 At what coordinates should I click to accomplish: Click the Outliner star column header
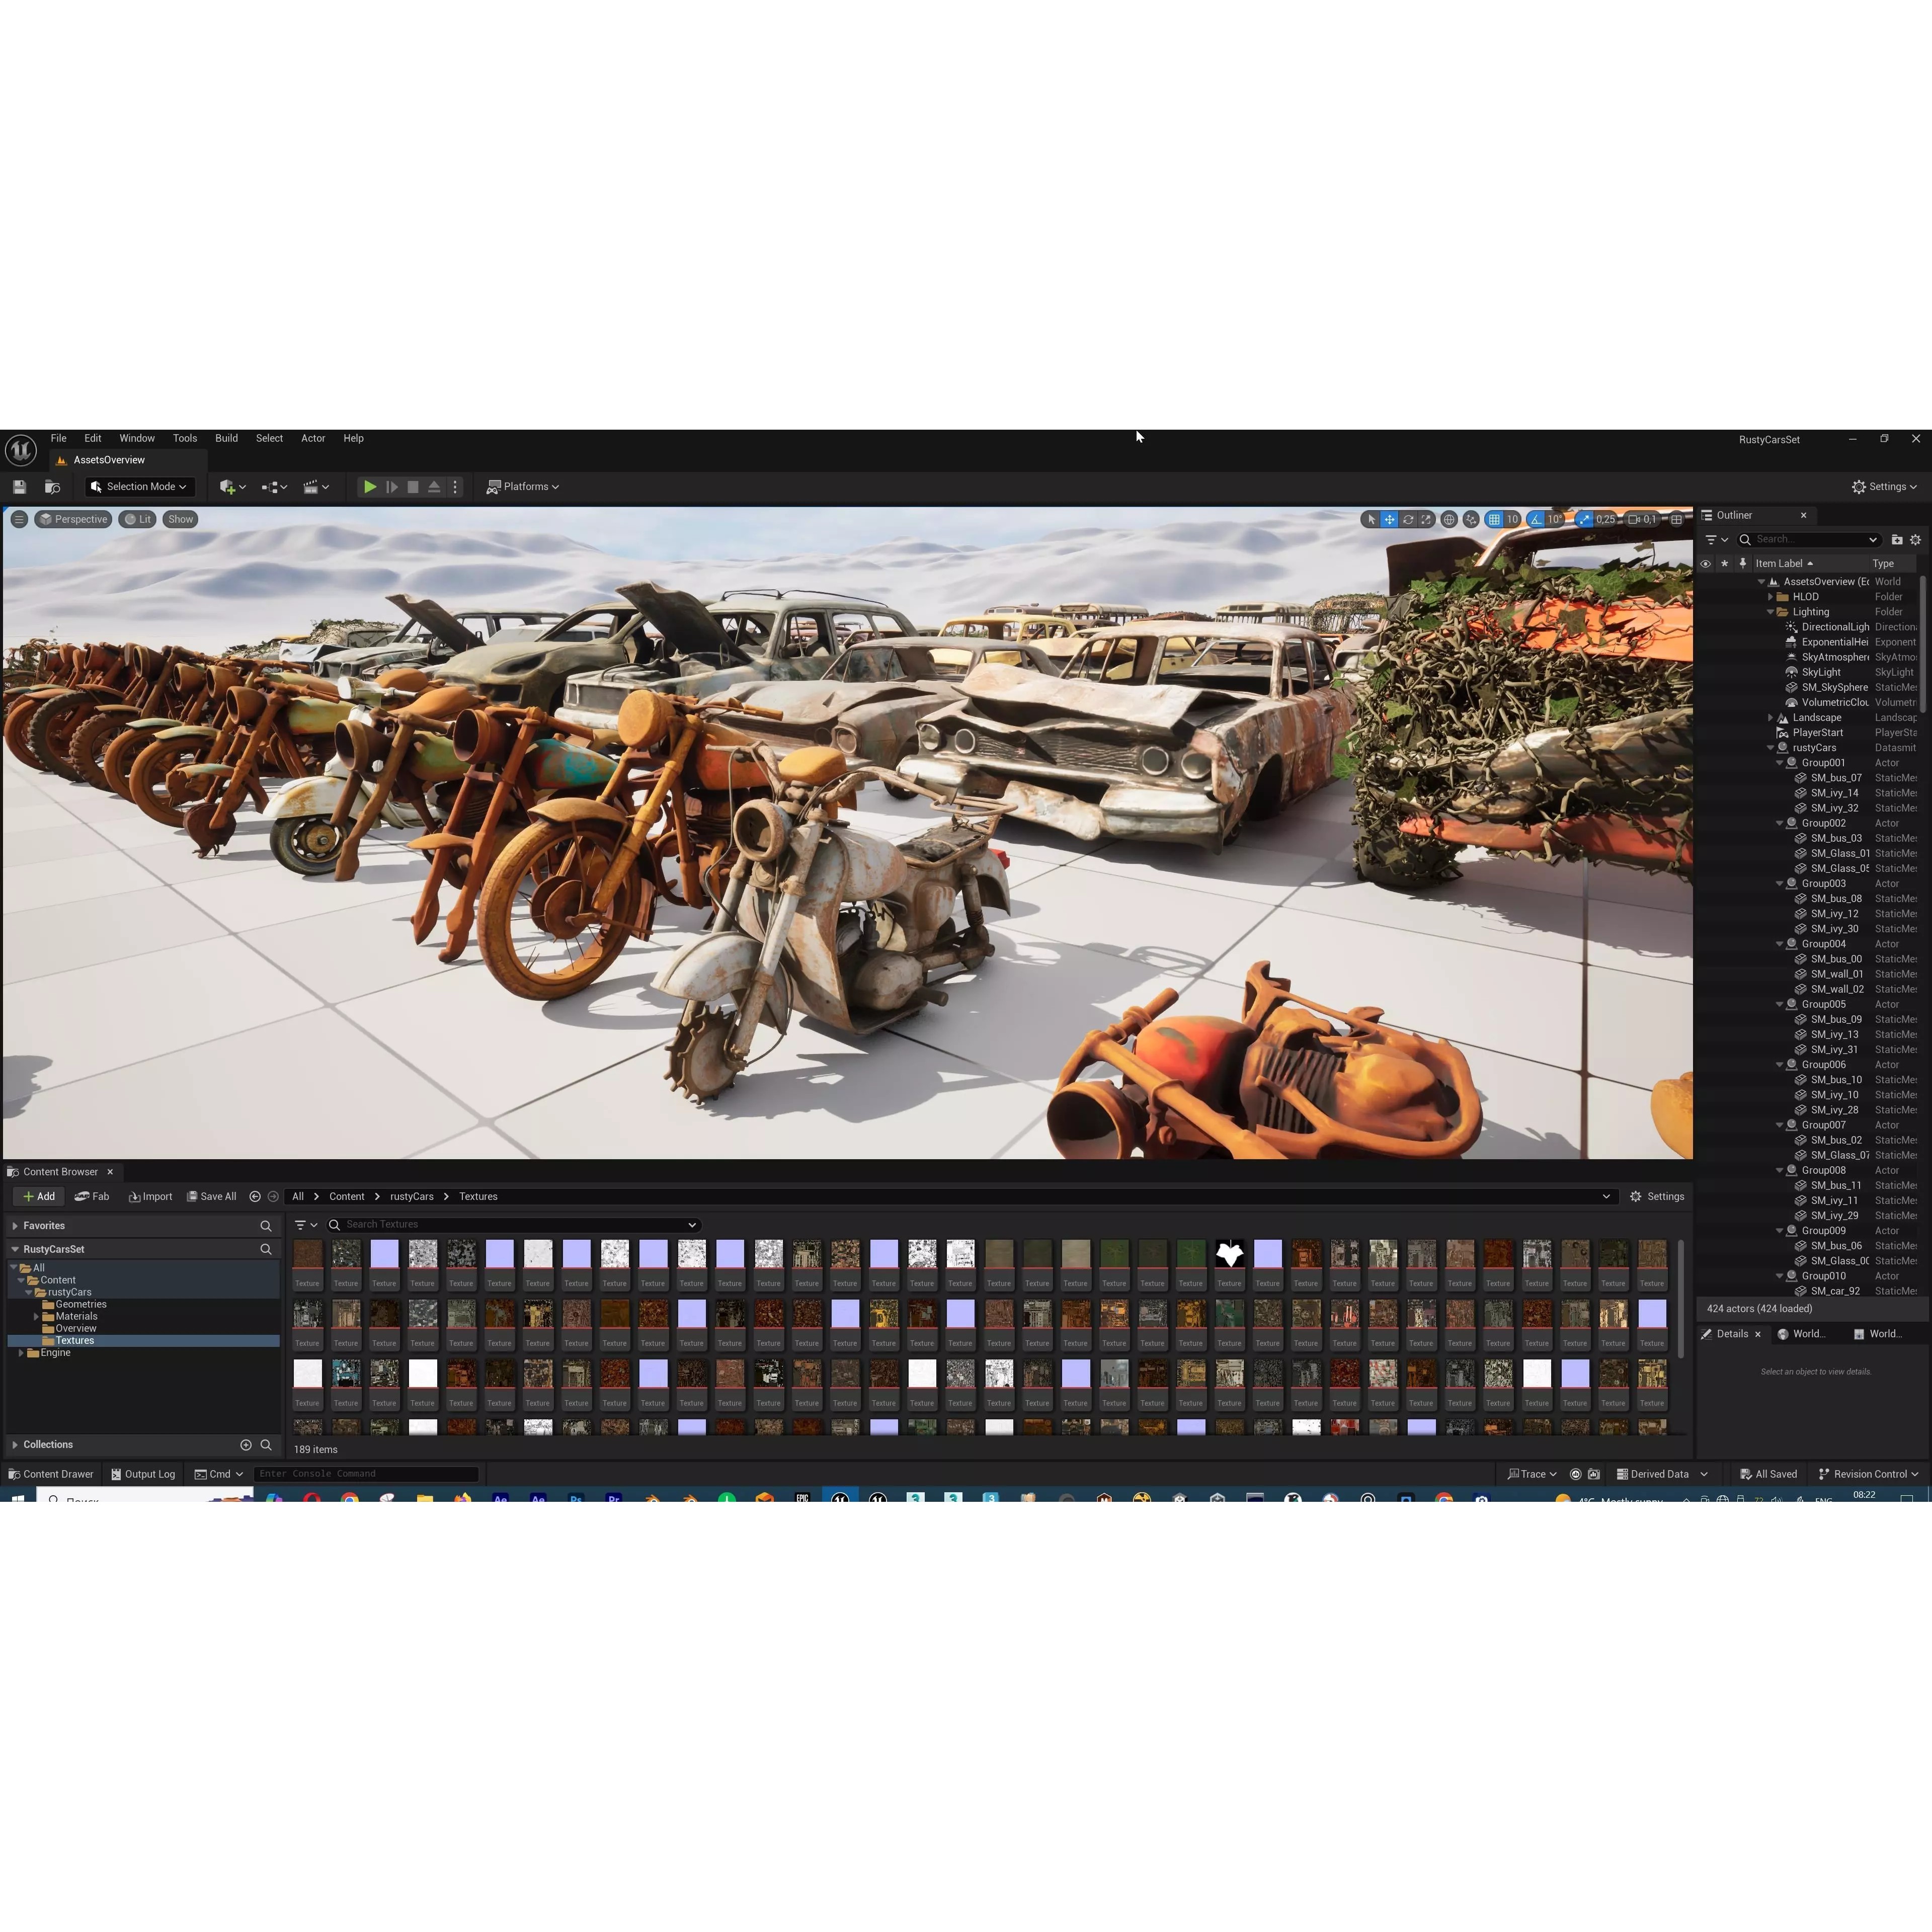pyautogui.click(x=1724, y=564)
